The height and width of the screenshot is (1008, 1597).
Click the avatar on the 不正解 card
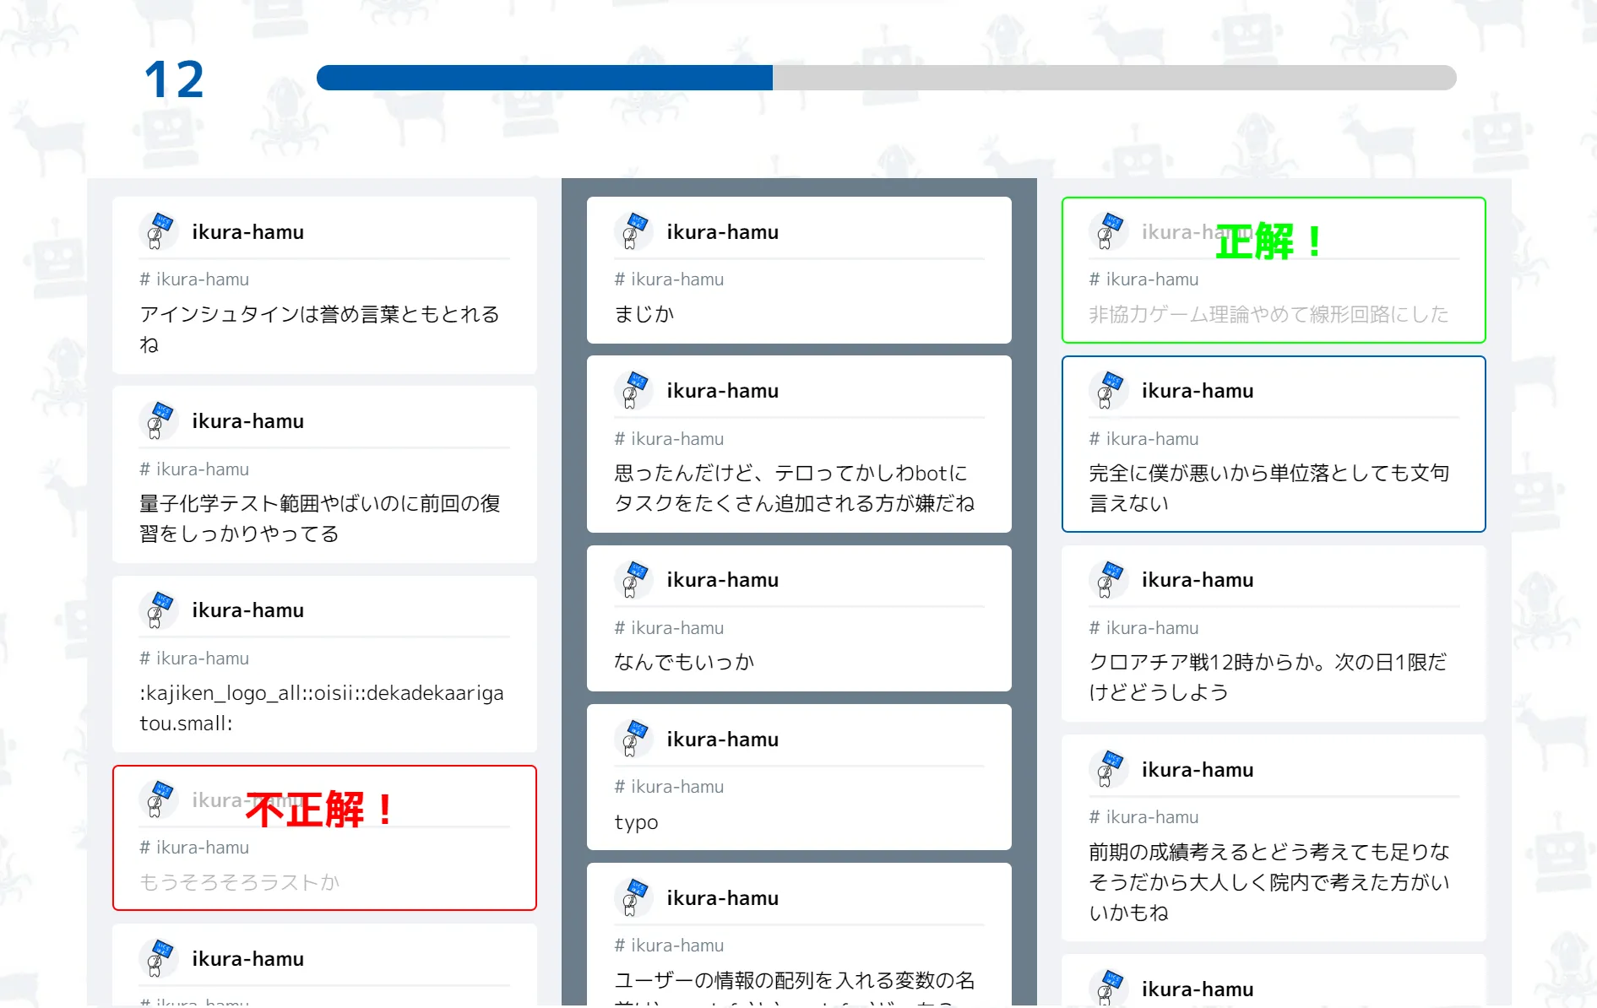pos(159,799)
